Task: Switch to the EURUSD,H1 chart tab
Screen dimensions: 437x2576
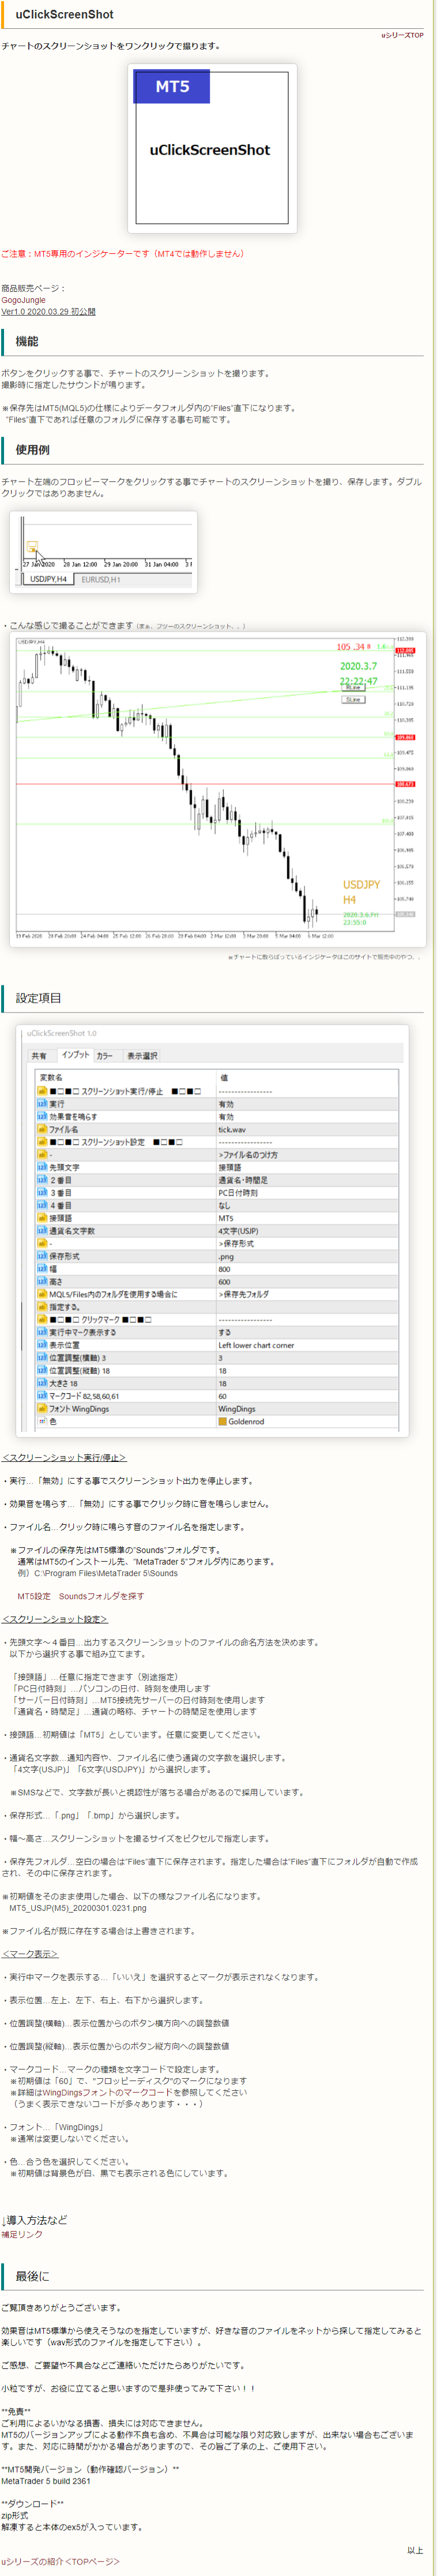Action: 101,579
